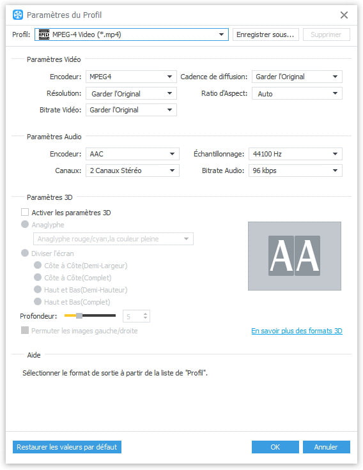Image resolution: width=363 pixels, height=470 pixels.
Task: Click the MPEG film icon in Profil box
Action: tap(44, 34)
